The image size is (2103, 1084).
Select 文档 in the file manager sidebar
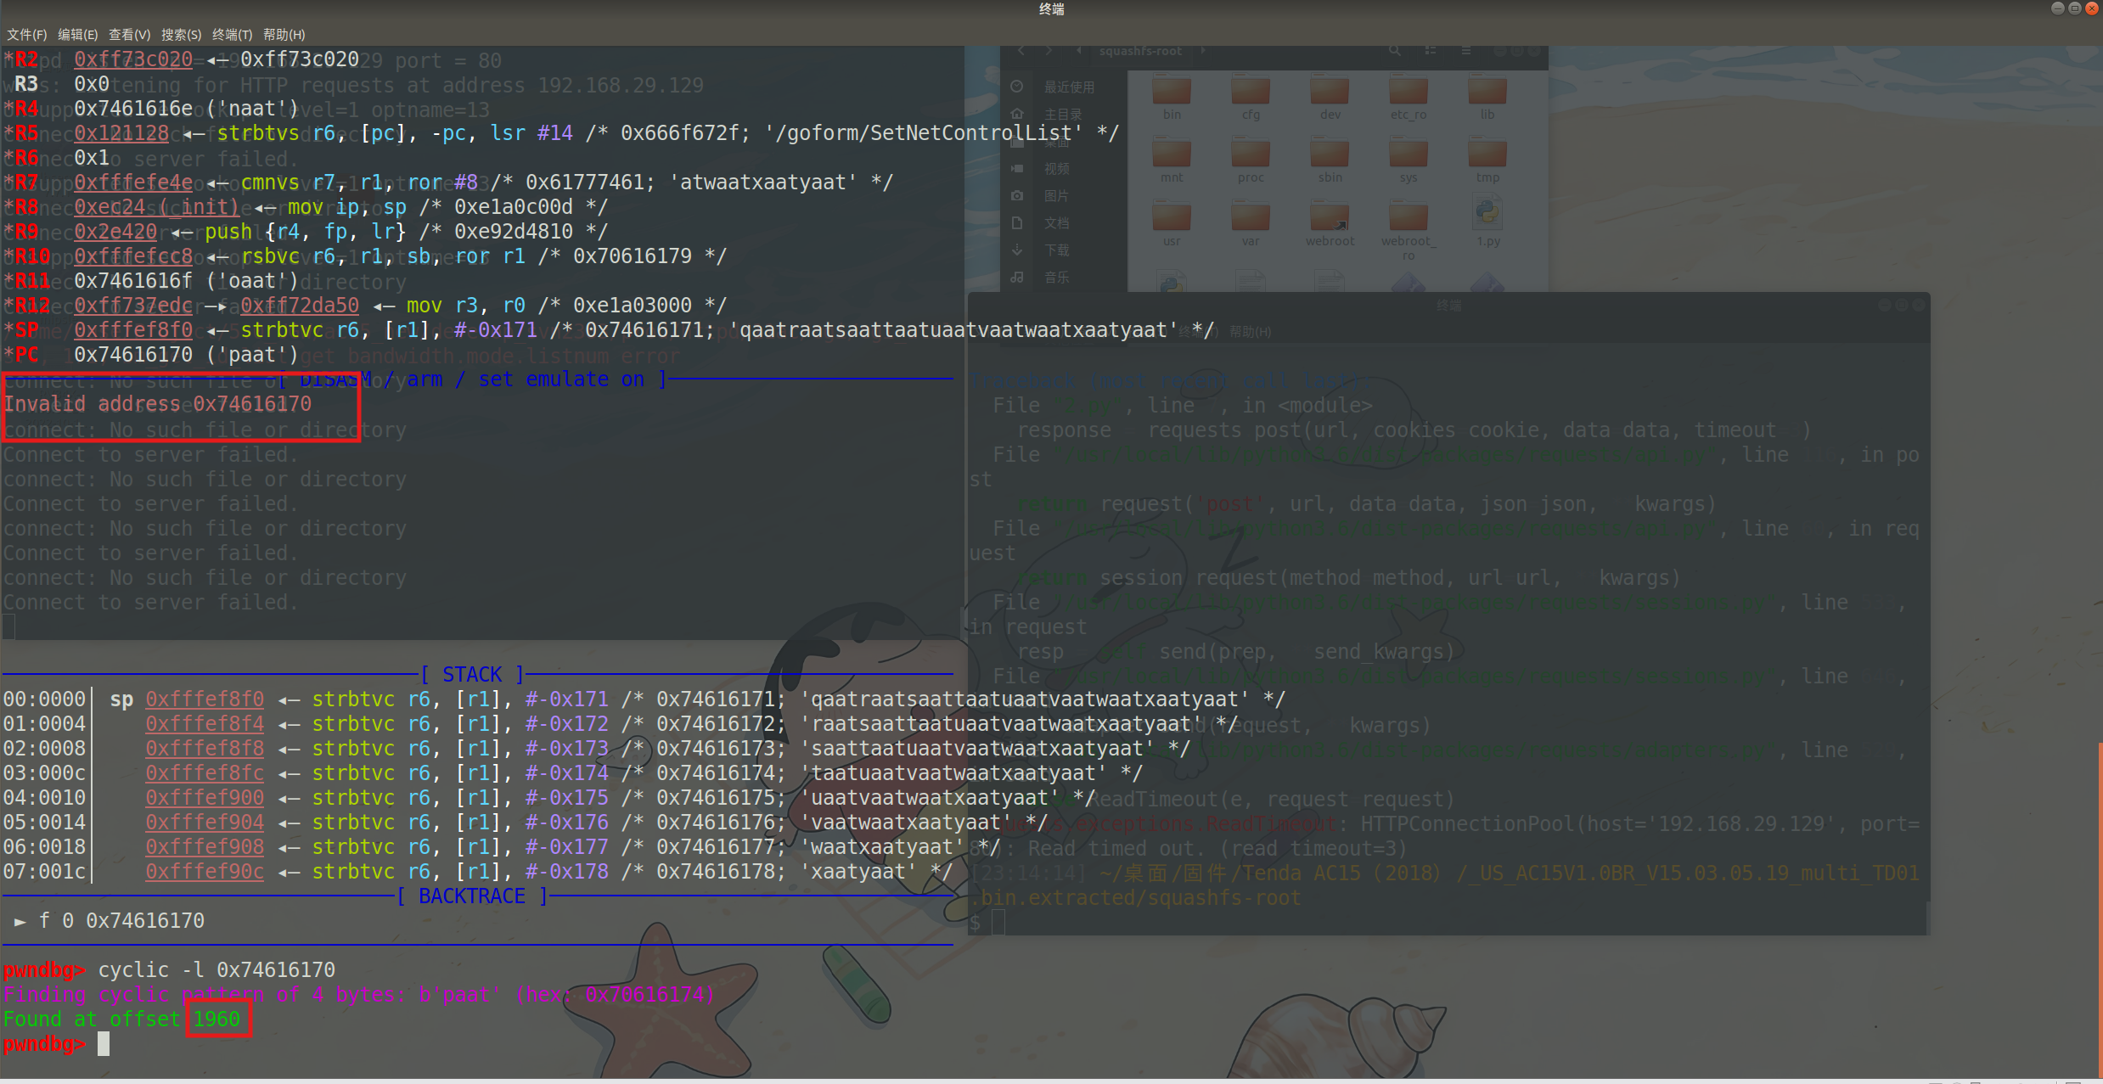1056,222
